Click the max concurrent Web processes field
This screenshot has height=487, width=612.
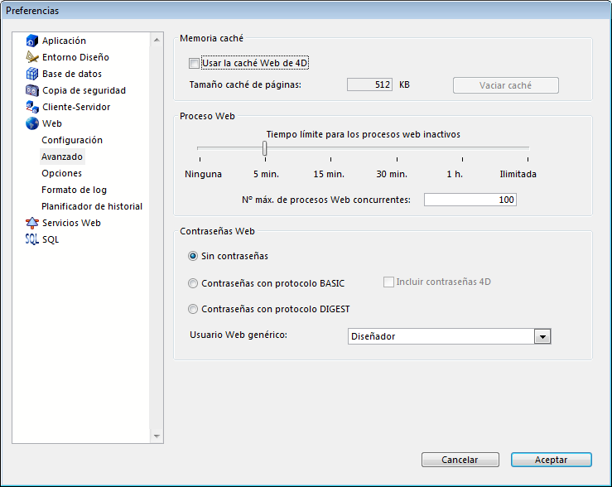point(470,200)
